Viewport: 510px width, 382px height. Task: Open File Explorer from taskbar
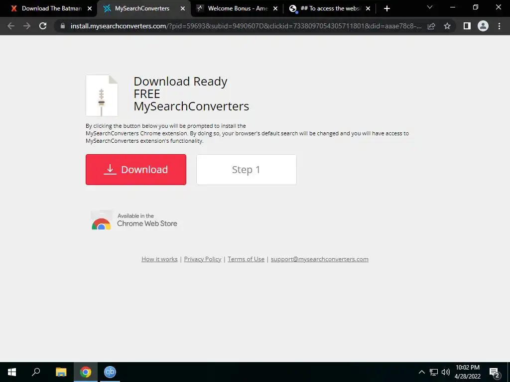[61, 372]
